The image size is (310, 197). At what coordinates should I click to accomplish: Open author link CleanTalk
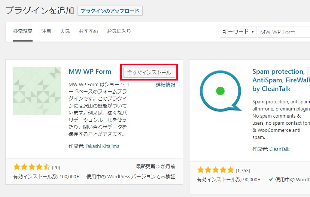(x=279, y=149)
